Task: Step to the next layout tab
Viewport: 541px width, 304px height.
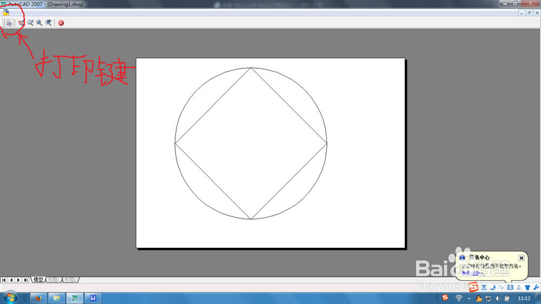Action: (x=18, y=280)
